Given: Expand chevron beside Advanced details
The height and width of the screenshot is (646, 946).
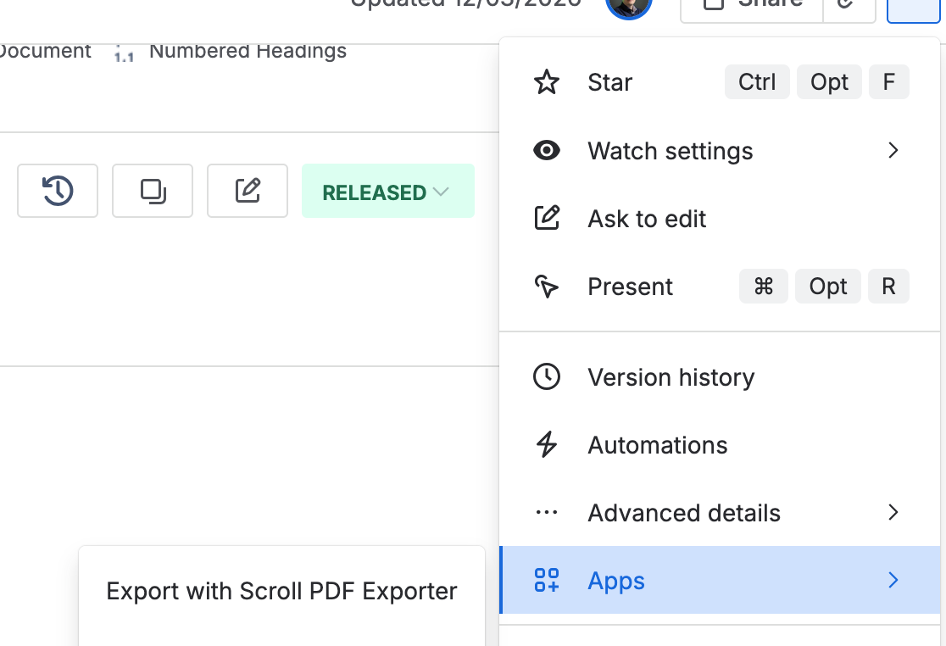Looking at the screenshot, I should pyautogui.click(x=893, y=513).
